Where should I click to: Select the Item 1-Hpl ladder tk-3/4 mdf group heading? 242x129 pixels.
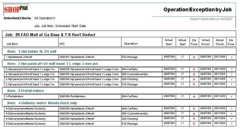click(x=32, y=52)
